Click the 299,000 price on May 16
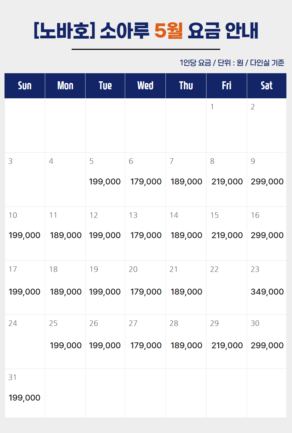Screen dimensions: 292x433 click(267, 235)
